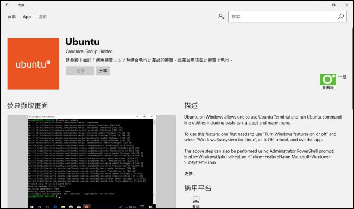Click the orange Ubuntu app logo
Viewport: 354px width, 209px height.
[x=33, y=64]
